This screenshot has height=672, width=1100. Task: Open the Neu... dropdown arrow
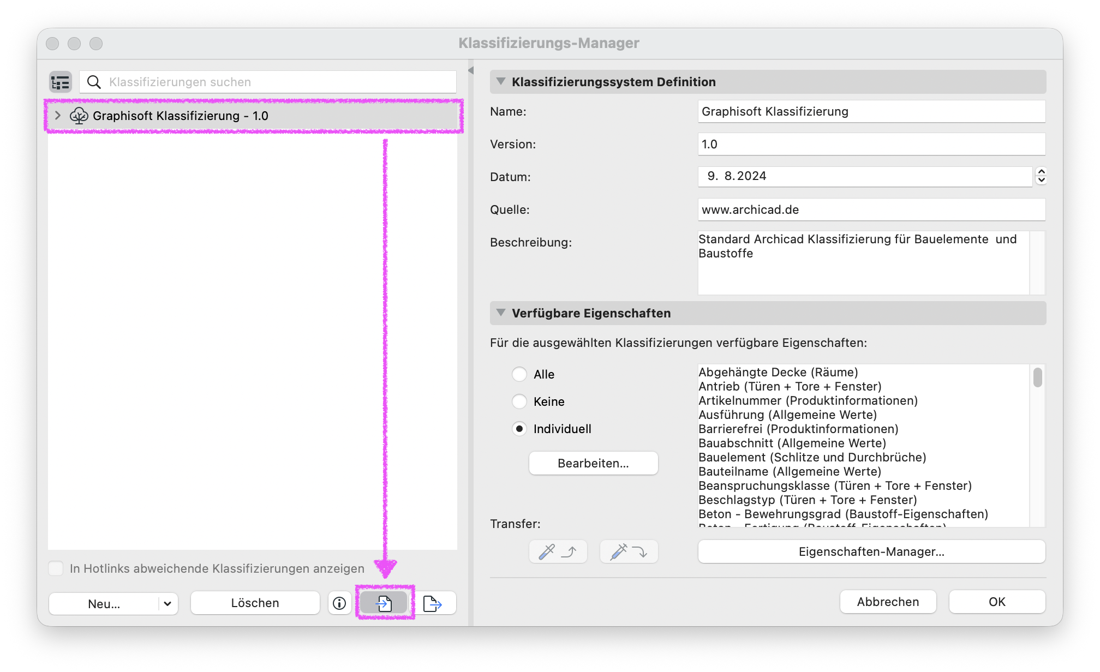[168, 603]
